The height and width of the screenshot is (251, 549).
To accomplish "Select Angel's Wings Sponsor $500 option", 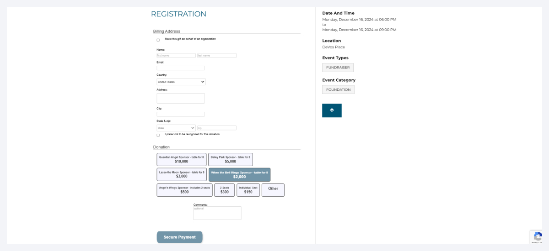I will [184, 190].
